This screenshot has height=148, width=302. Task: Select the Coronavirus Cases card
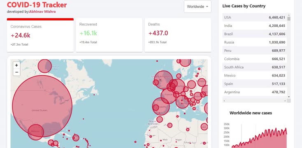click(40, 35)
